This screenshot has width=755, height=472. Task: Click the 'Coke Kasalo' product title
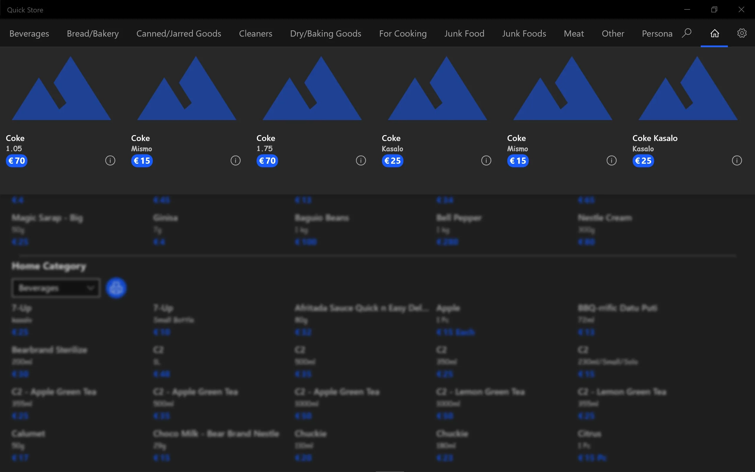[x=655, y=138]
